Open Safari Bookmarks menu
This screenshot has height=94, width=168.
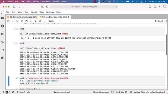pyautogui.click(x=46, y=2)
